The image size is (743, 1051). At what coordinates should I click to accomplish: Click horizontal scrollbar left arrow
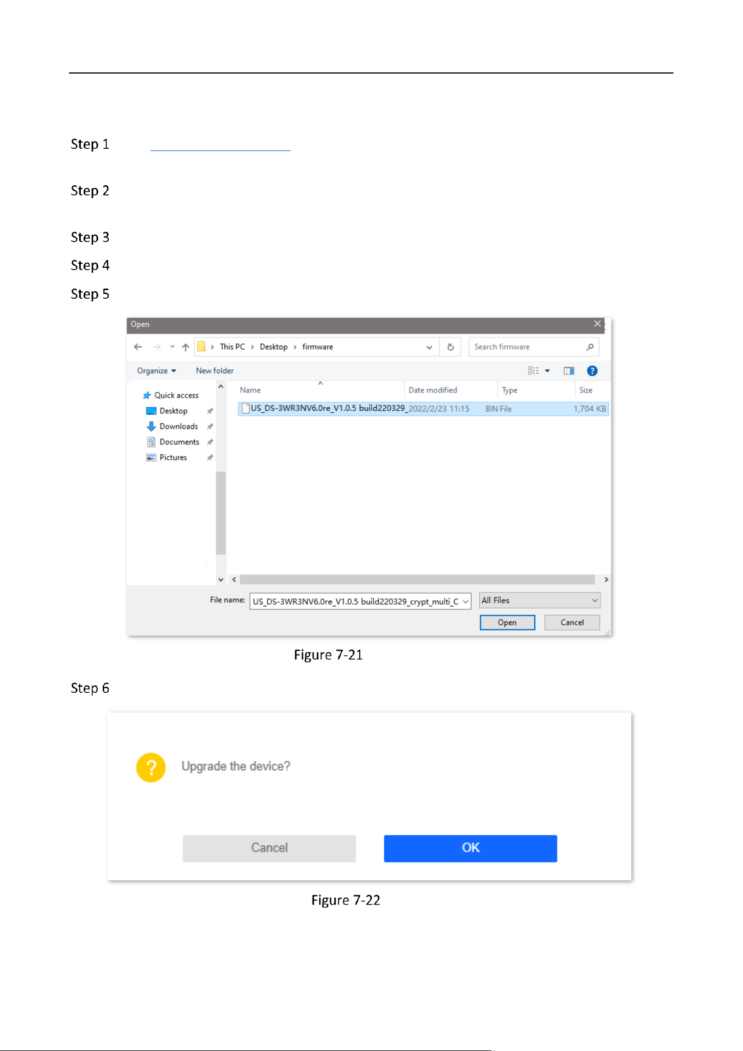point(234,579)
